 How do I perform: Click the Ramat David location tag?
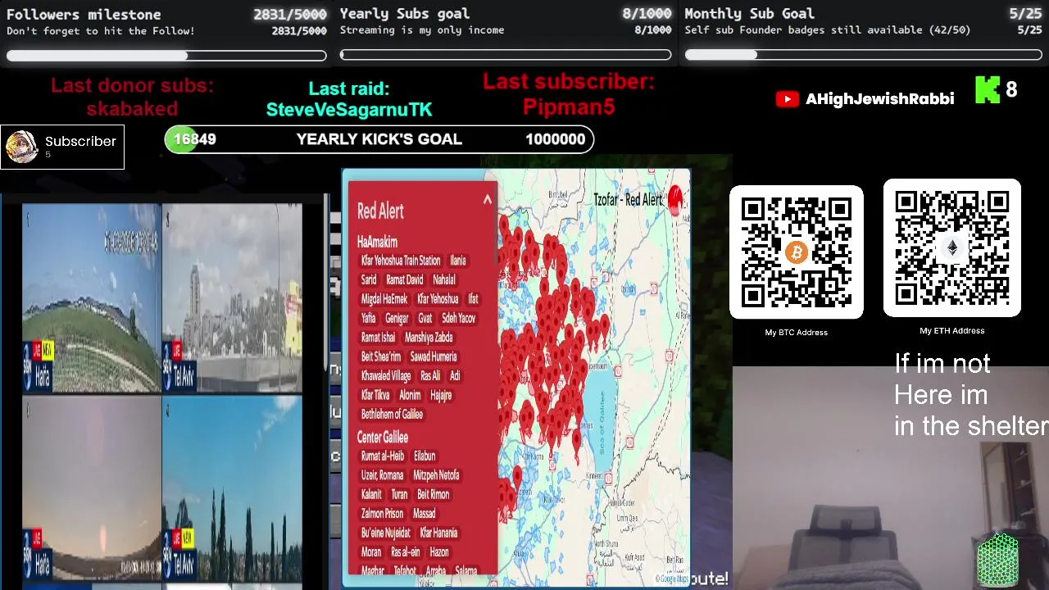[404, 279]
